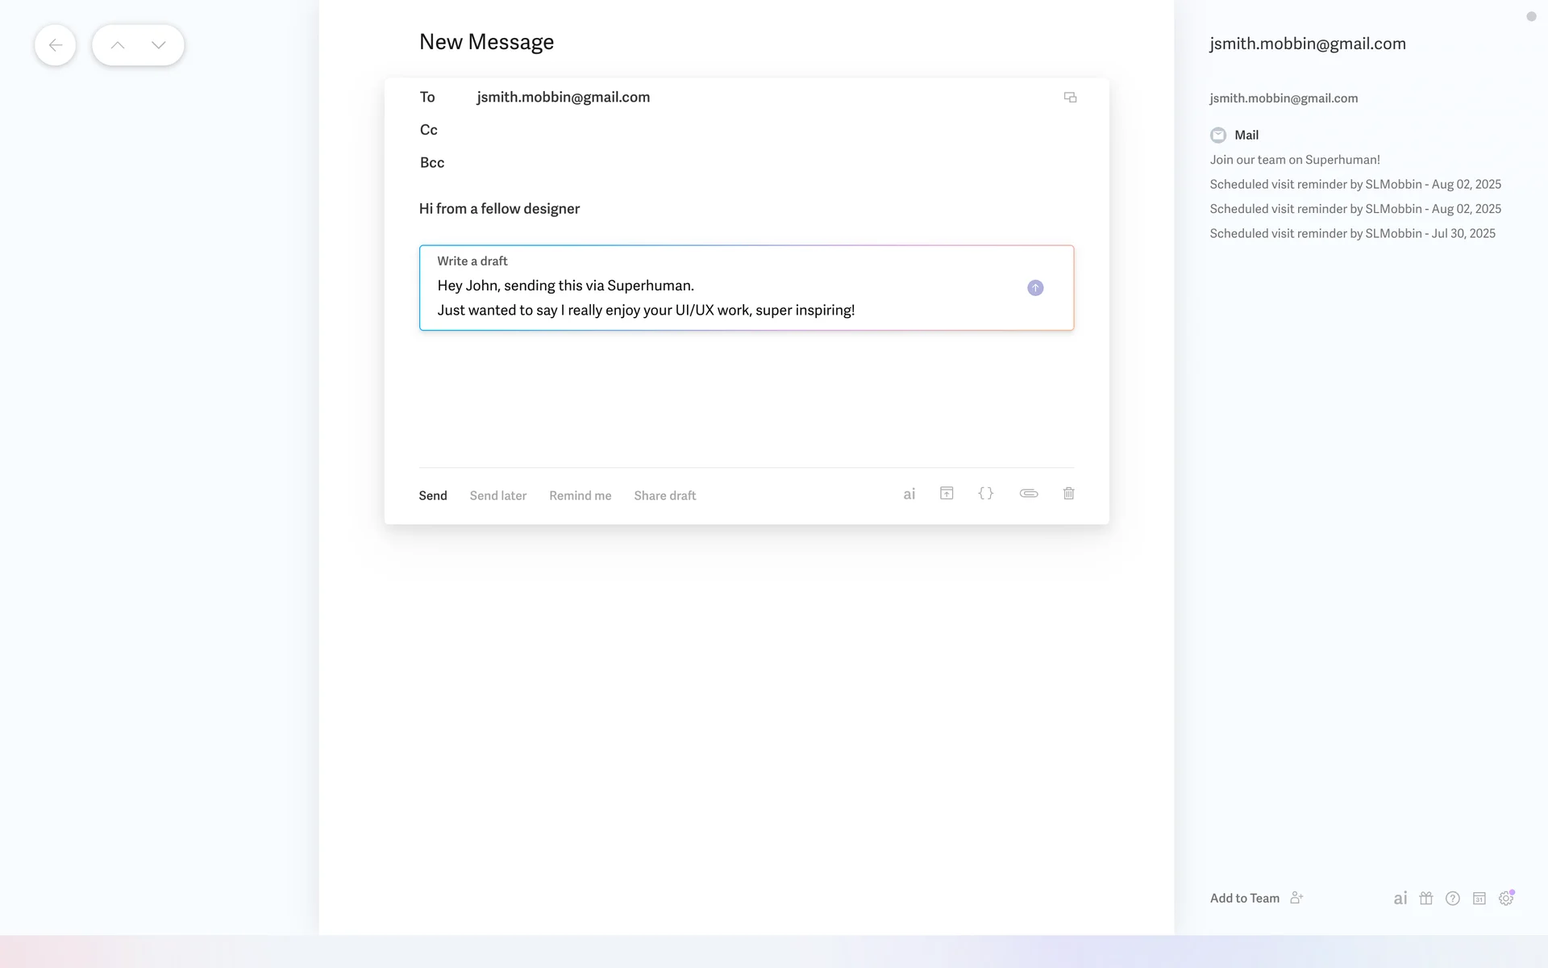The height and width of the screenshot is (968, 1548).
Task: Click the ai icon in compose toolbar
Action: [909, 494]
